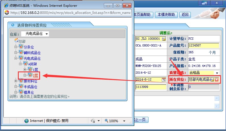Click the warehouse icon beside 模具仓

(21, 92)
